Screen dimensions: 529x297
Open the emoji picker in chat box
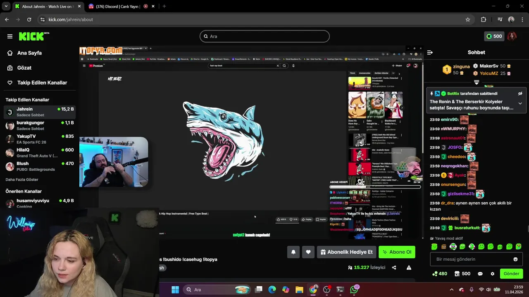coord(515,259)
